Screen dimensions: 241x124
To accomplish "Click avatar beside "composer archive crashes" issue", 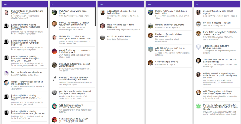I will (6, 83).
